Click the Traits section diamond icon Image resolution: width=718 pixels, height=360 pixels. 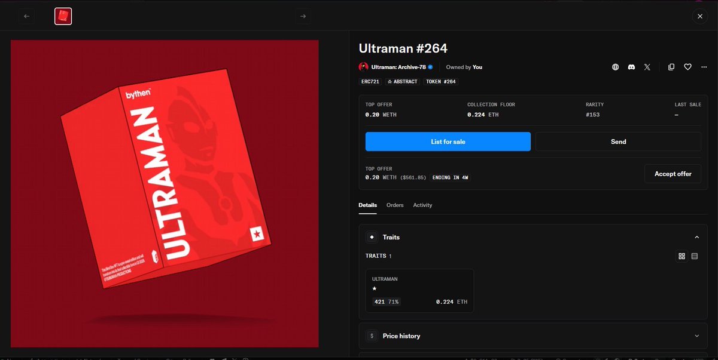tap(372, 237)
